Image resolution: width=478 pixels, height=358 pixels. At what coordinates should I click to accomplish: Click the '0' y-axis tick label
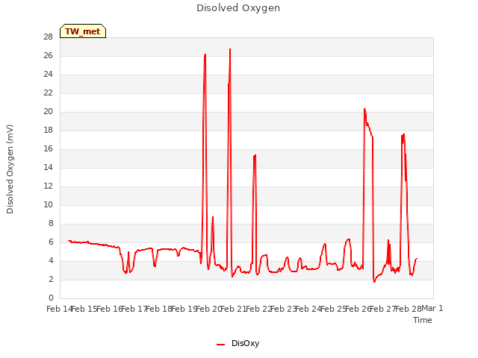51,298
